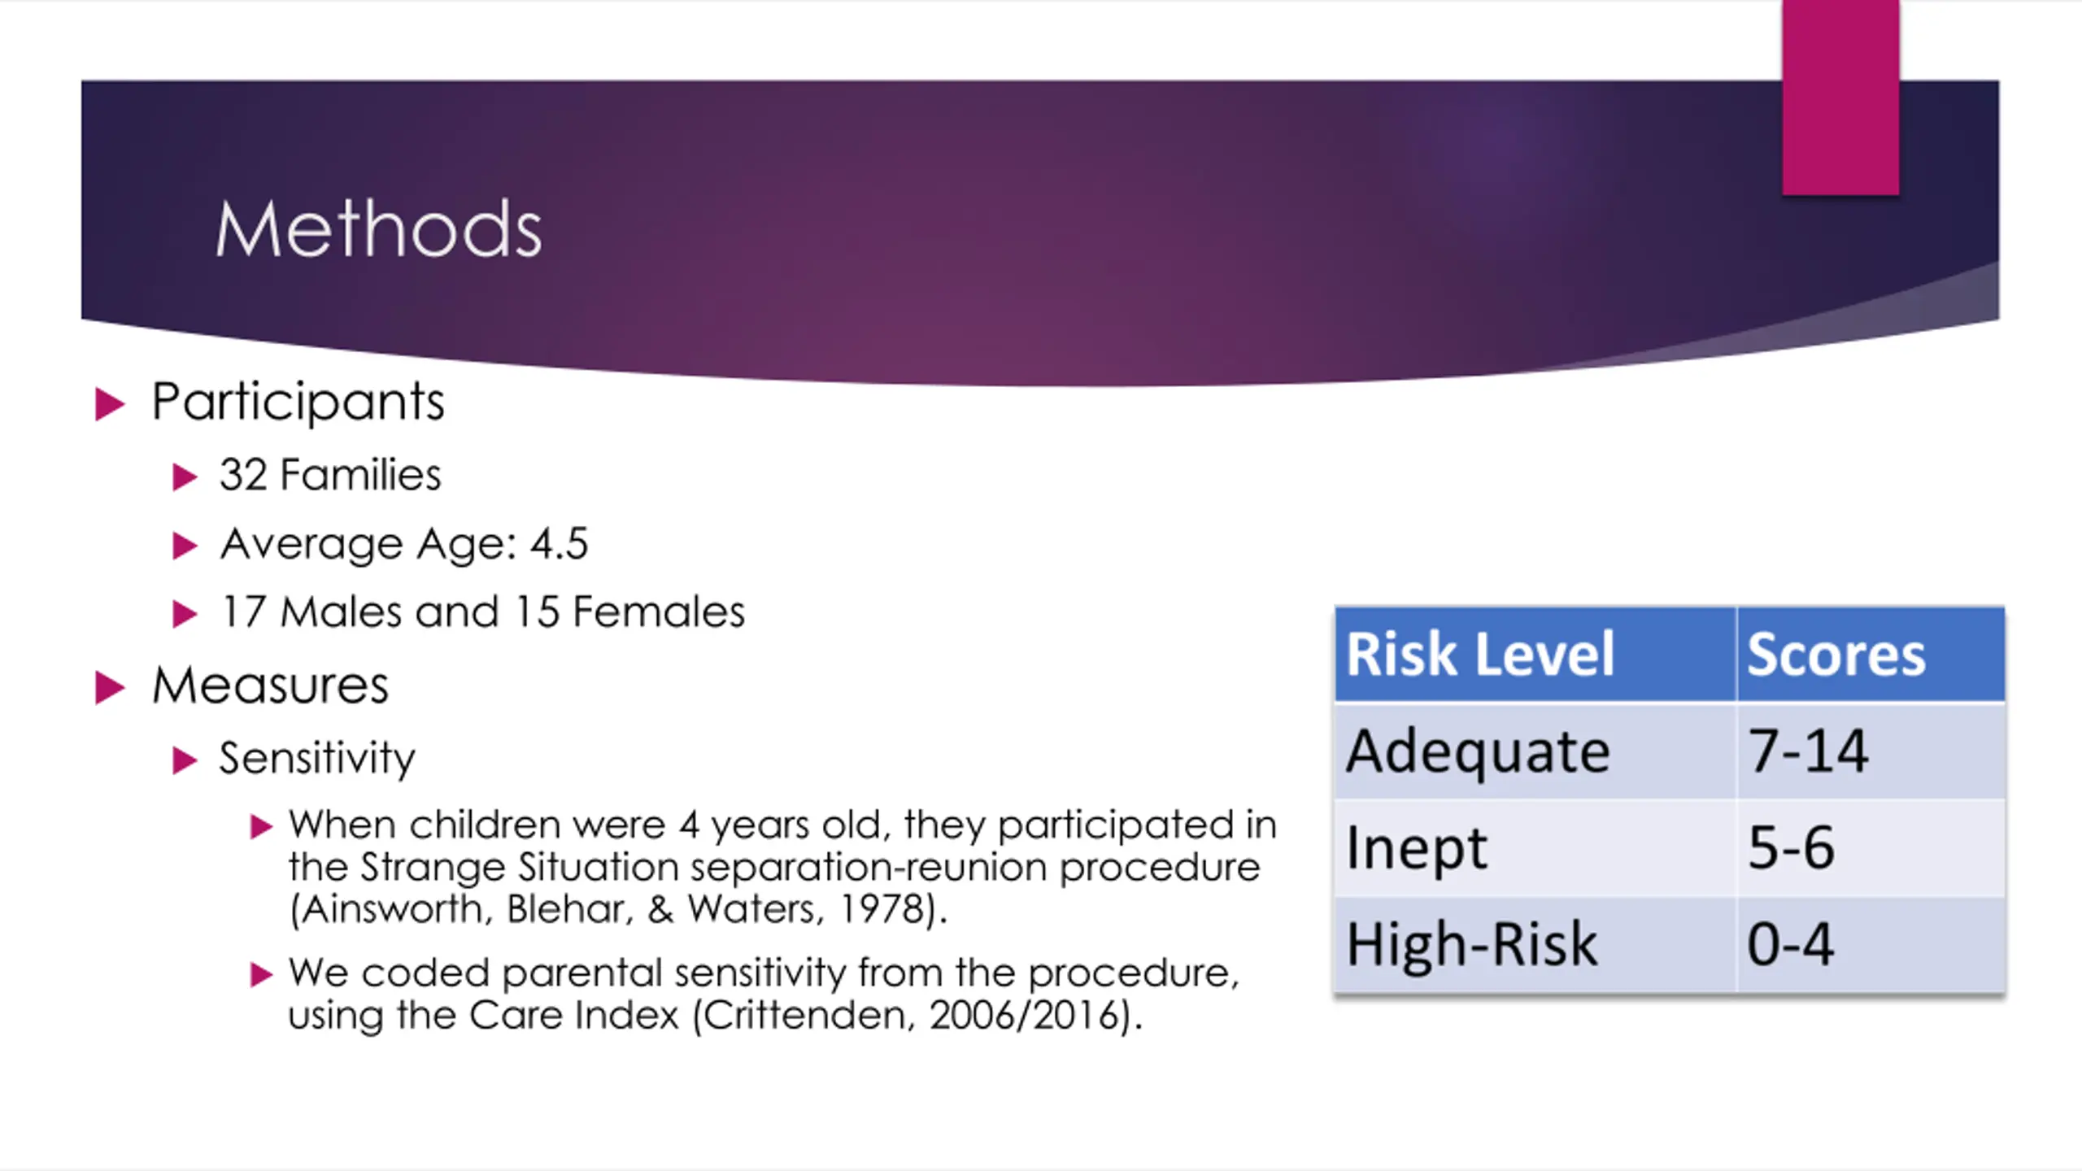Click the 5-6 score cell
Image resolution: width=2082 pixels, height=1171 pixels.
click(x=1871, y=848)
